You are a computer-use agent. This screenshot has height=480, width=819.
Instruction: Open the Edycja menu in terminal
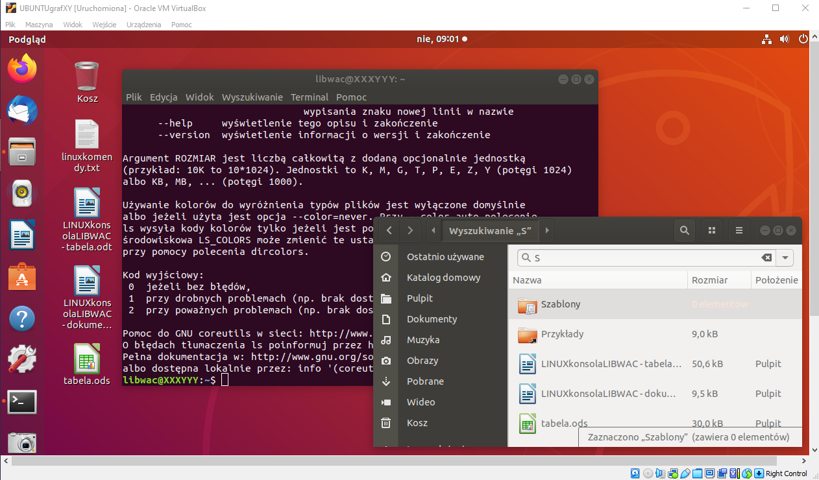[x=164, y=97]
